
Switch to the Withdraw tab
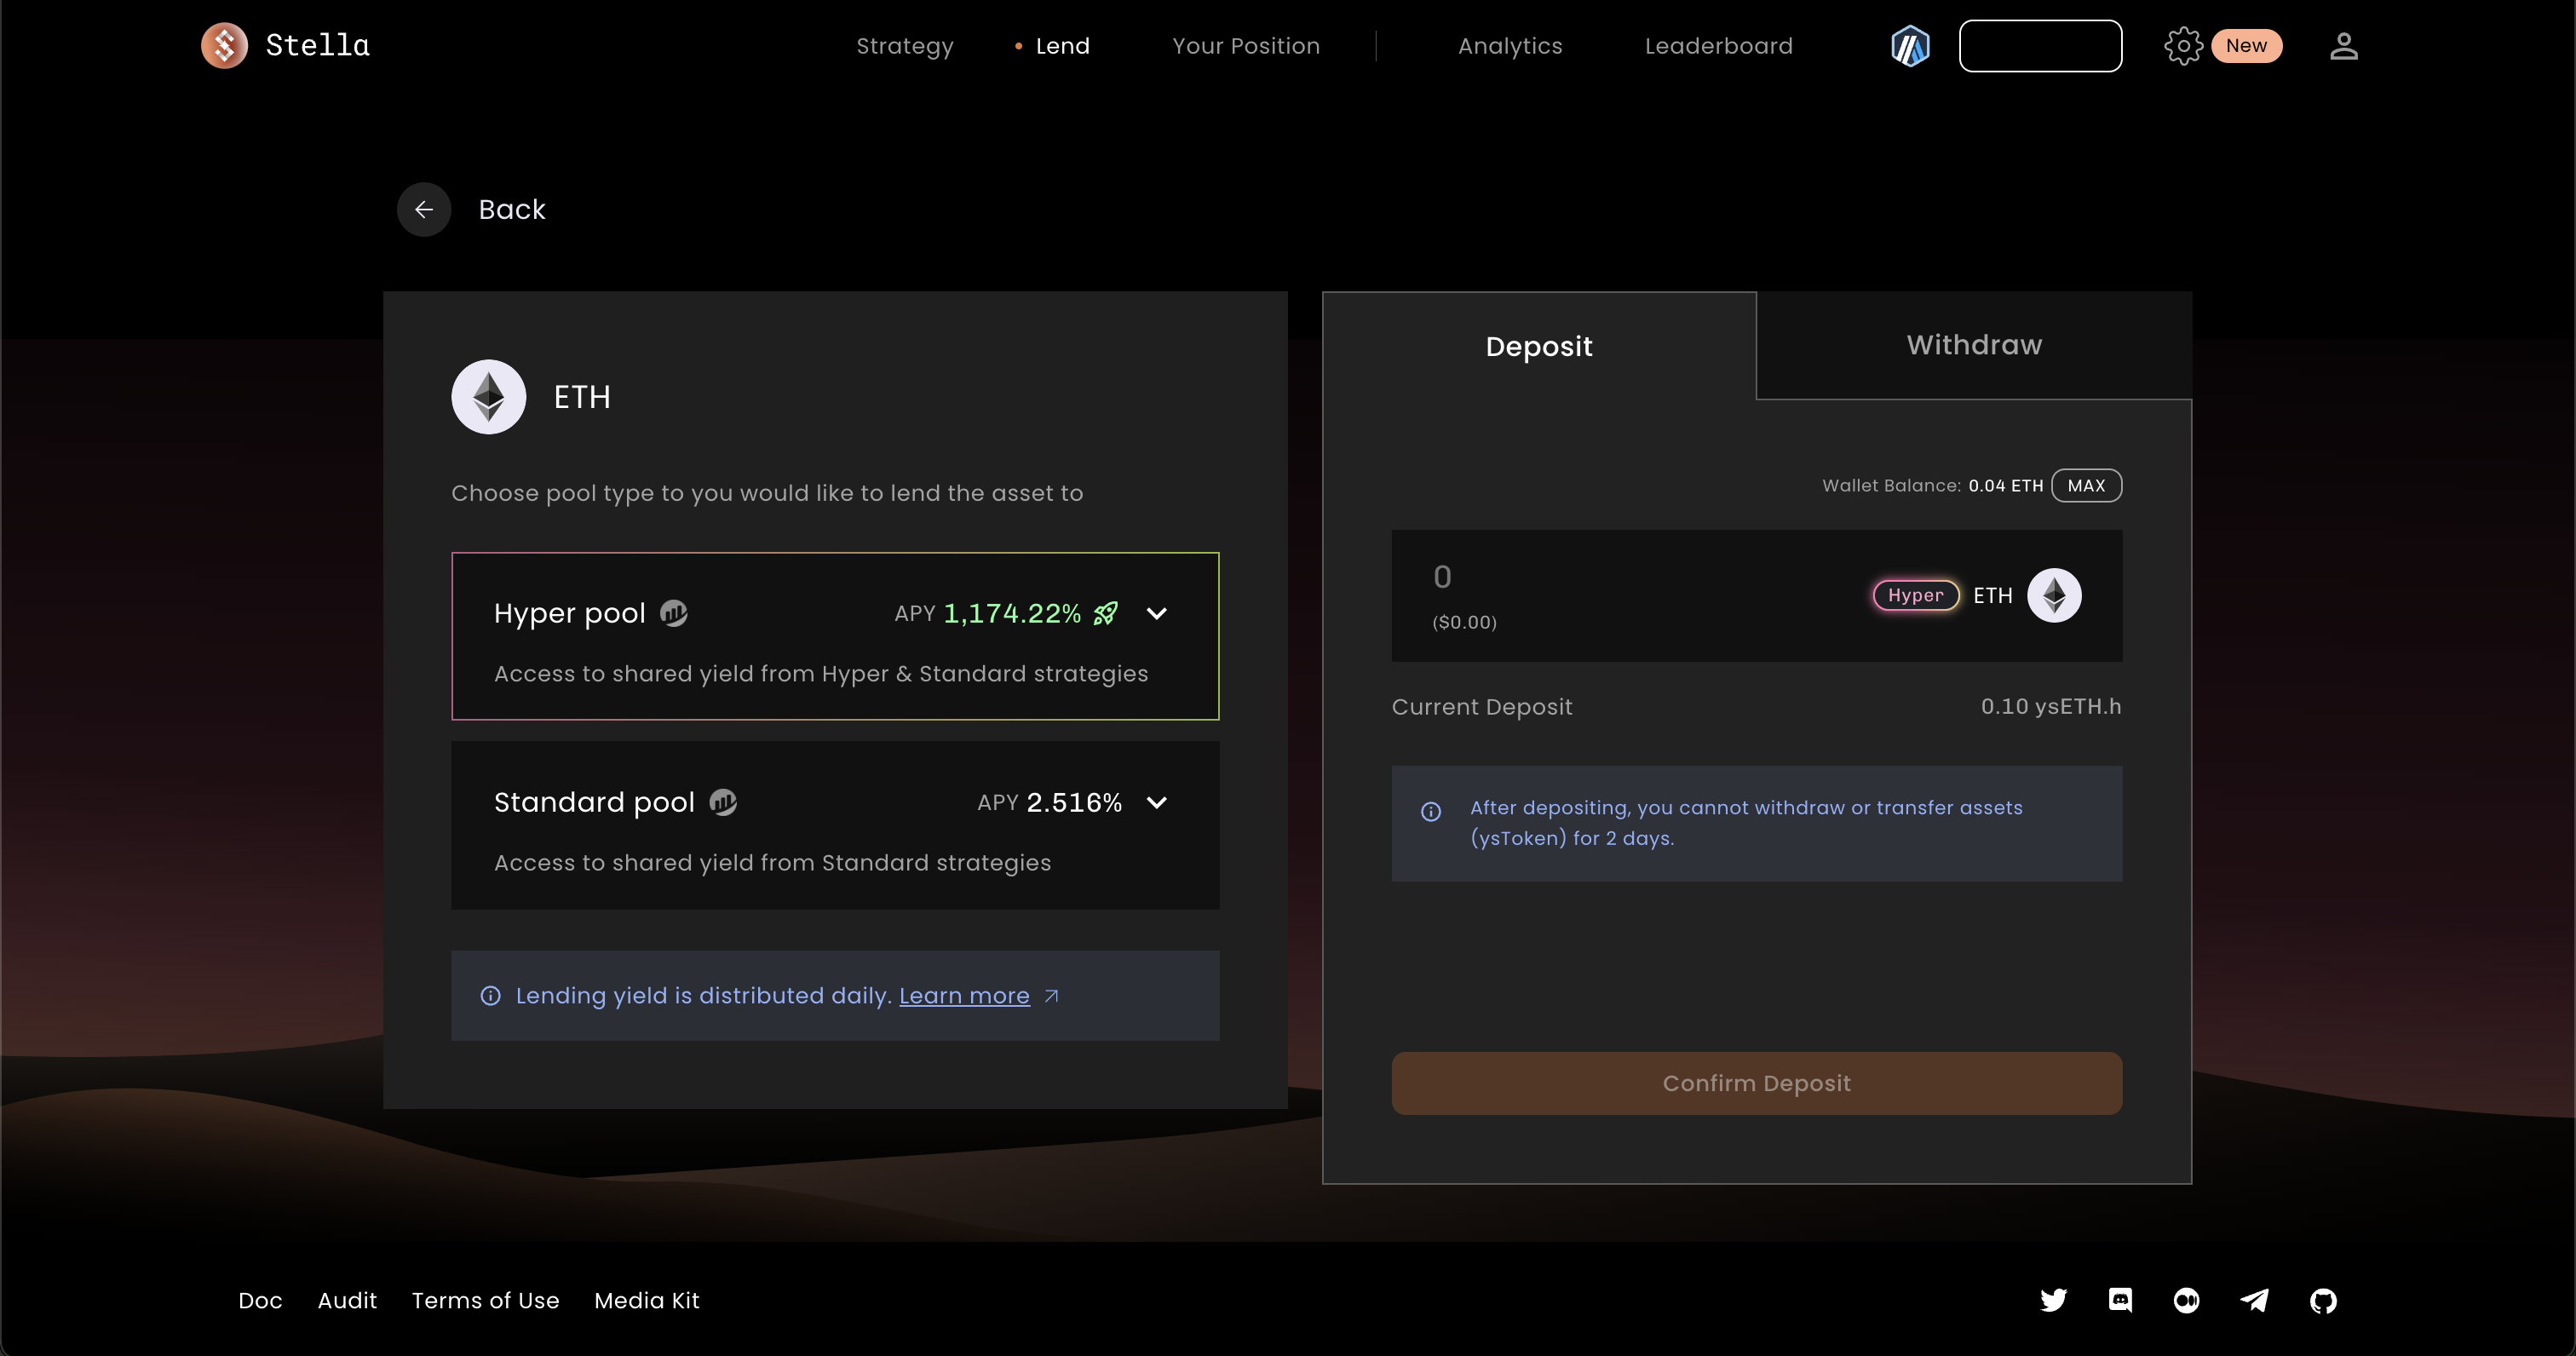point(1973,345)
